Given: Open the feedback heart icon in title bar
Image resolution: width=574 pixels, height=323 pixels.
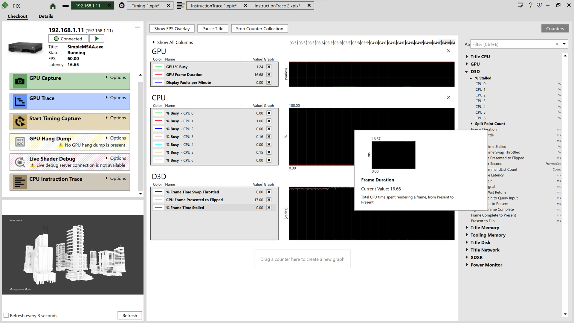Looking at the screenshot, I should [539, 5].
